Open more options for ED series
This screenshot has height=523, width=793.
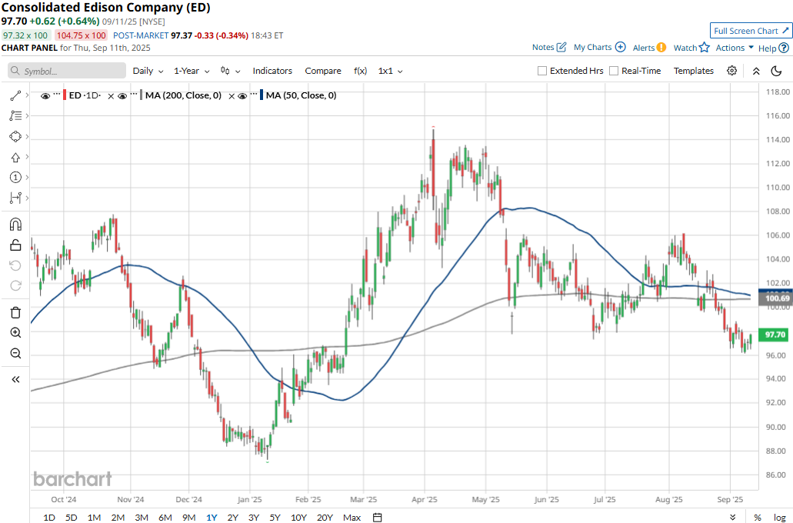coord(57,95)
